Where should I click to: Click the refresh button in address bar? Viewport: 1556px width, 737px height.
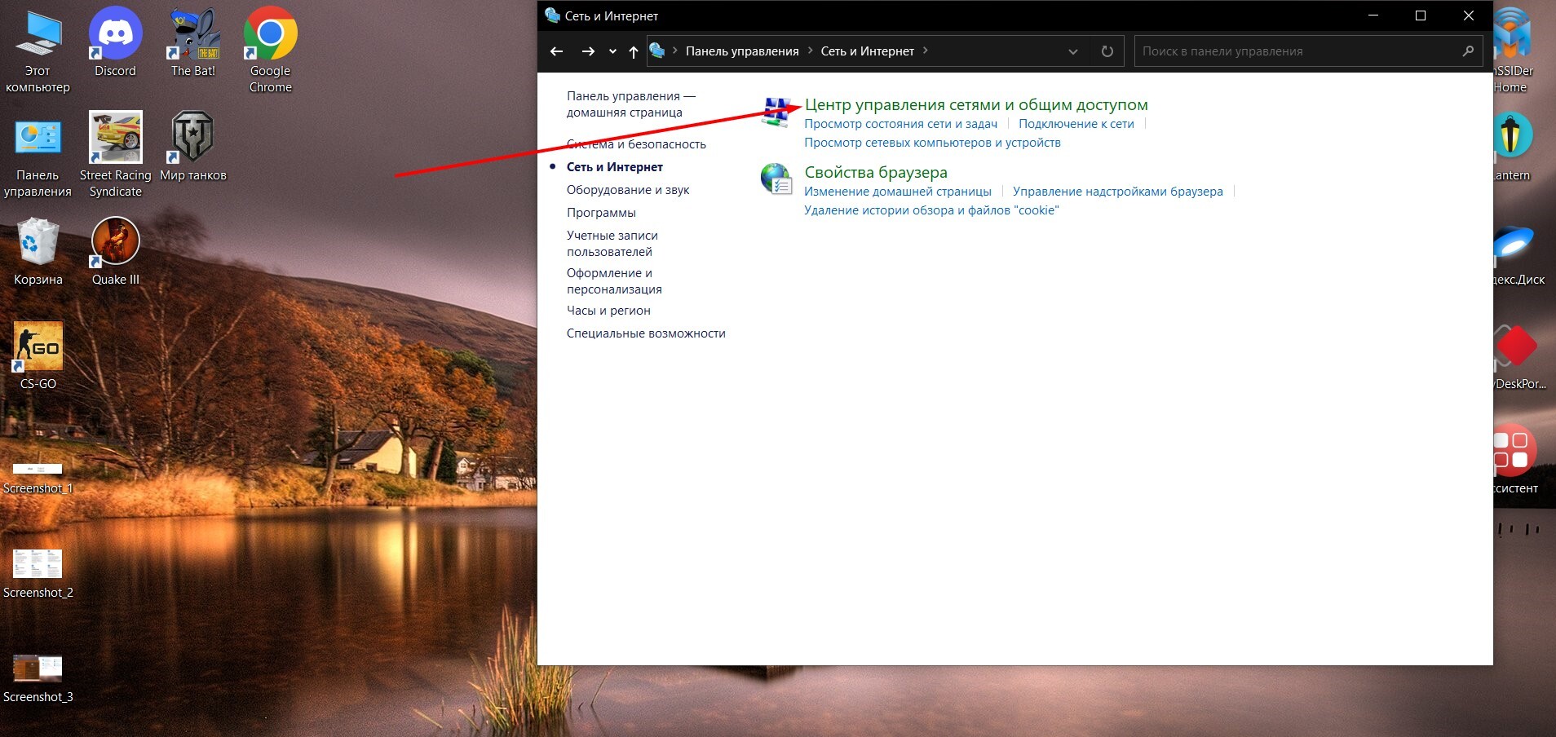[x=1107, y=51]
